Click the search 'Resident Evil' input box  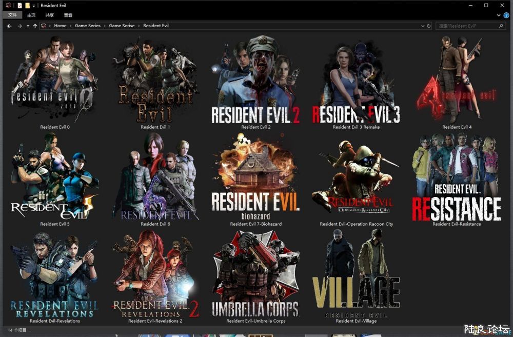[x=469, y=26]
